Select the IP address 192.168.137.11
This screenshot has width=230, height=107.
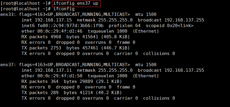[53, 70]
